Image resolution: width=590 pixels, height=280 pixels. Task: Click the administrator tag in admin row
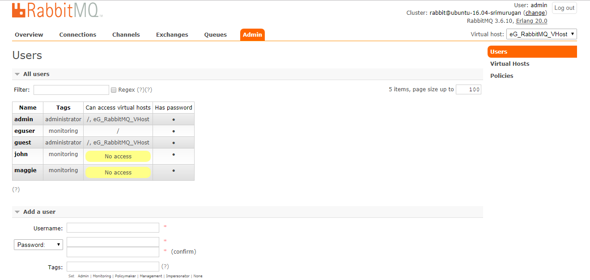pos(64,119)
